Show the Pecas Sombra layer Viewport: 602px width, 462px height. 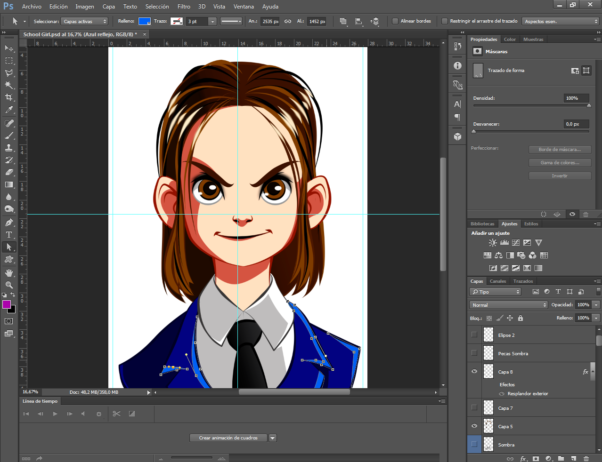coord(474,353)
